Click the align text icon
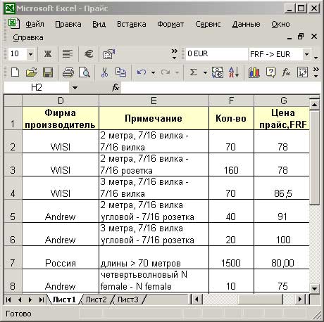The height and width of the screenshot is (322, 324). [68, 54]
